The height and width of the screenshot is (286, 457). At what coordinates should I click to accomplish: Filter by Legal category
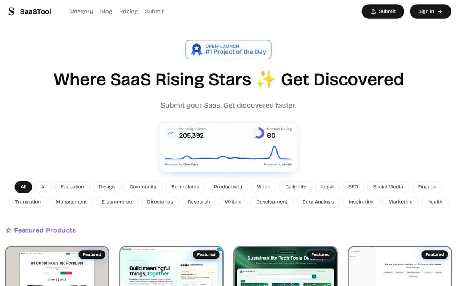coord(327,187)
